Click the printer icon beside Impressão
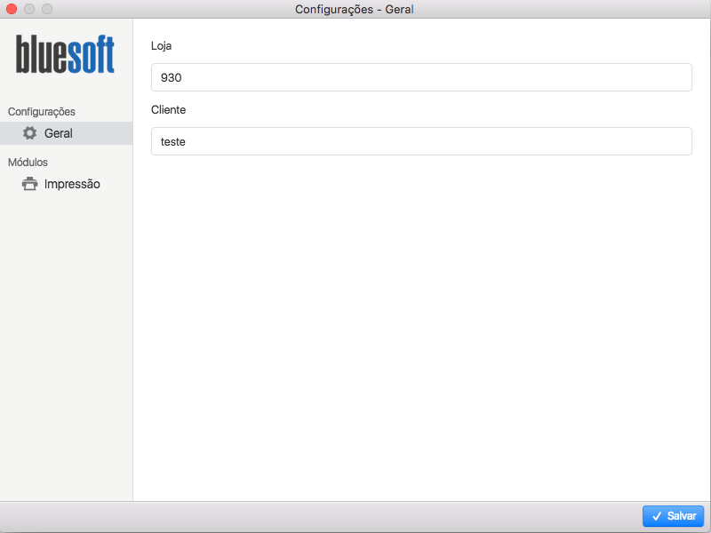The image size is (711, 533). pos(30,184)
